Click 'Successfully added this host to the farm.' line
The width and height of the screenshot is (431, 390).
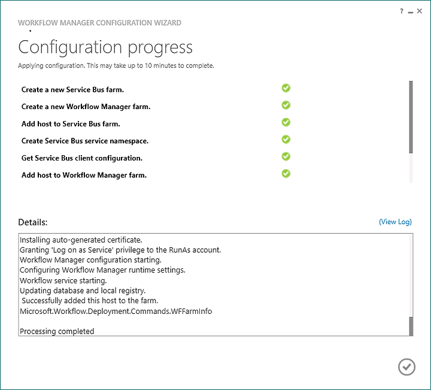pyautogui.click(x=90, y=301)
